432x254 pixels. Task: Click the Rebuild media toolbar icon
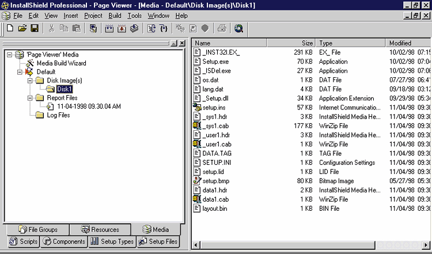coord(122,28)
